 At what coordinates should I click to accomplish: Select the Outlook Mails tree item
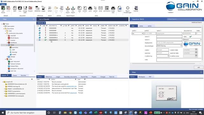(14, 66)
